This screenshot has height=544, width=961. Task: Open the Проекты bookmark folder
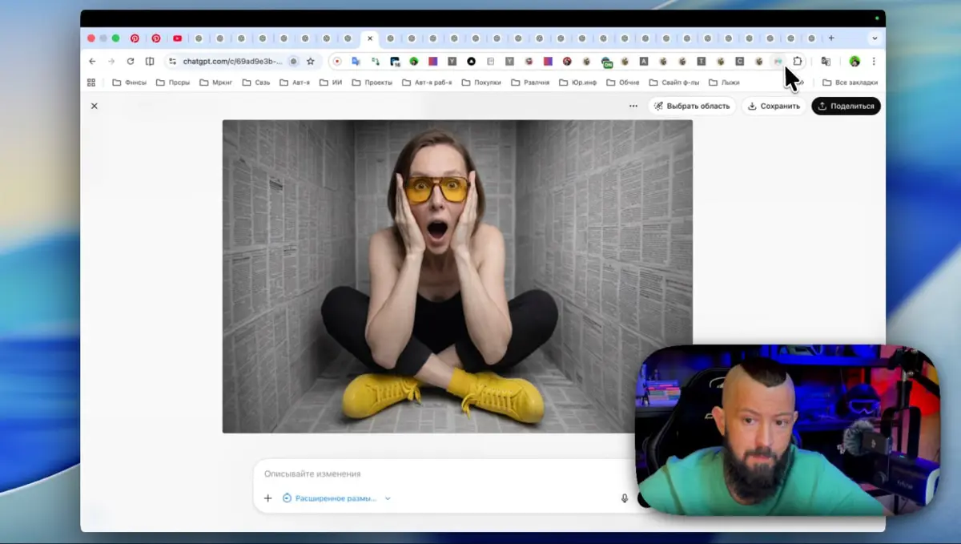tap(372, 83)
